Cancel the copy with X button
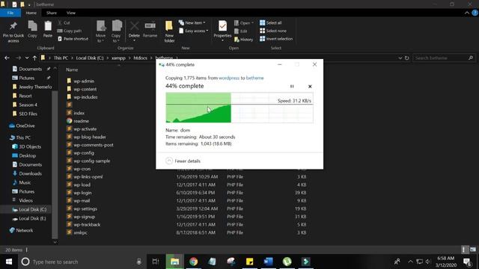Screen dimensions: 479x269 [x=310, y=87]
